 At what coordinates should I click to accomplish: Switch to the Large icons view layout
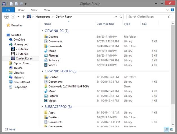coord(172,130)
